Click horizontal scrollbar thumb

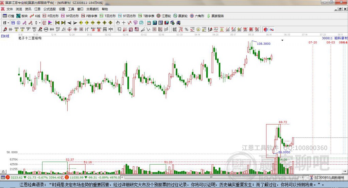(211, 177)
